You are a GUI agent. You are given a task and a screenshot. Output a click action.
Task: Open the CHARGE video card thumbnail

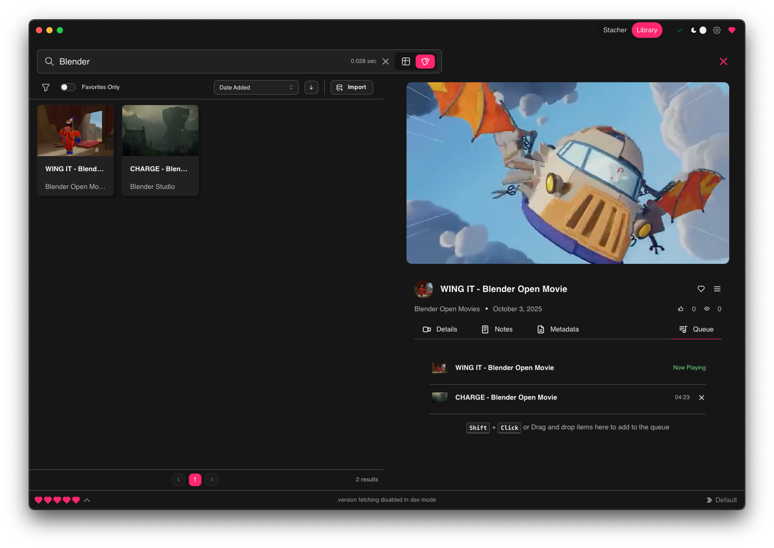click(160, 131)
